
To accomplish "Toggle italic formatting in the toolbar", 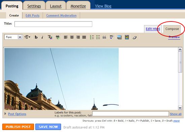I will tap(42, 37).
